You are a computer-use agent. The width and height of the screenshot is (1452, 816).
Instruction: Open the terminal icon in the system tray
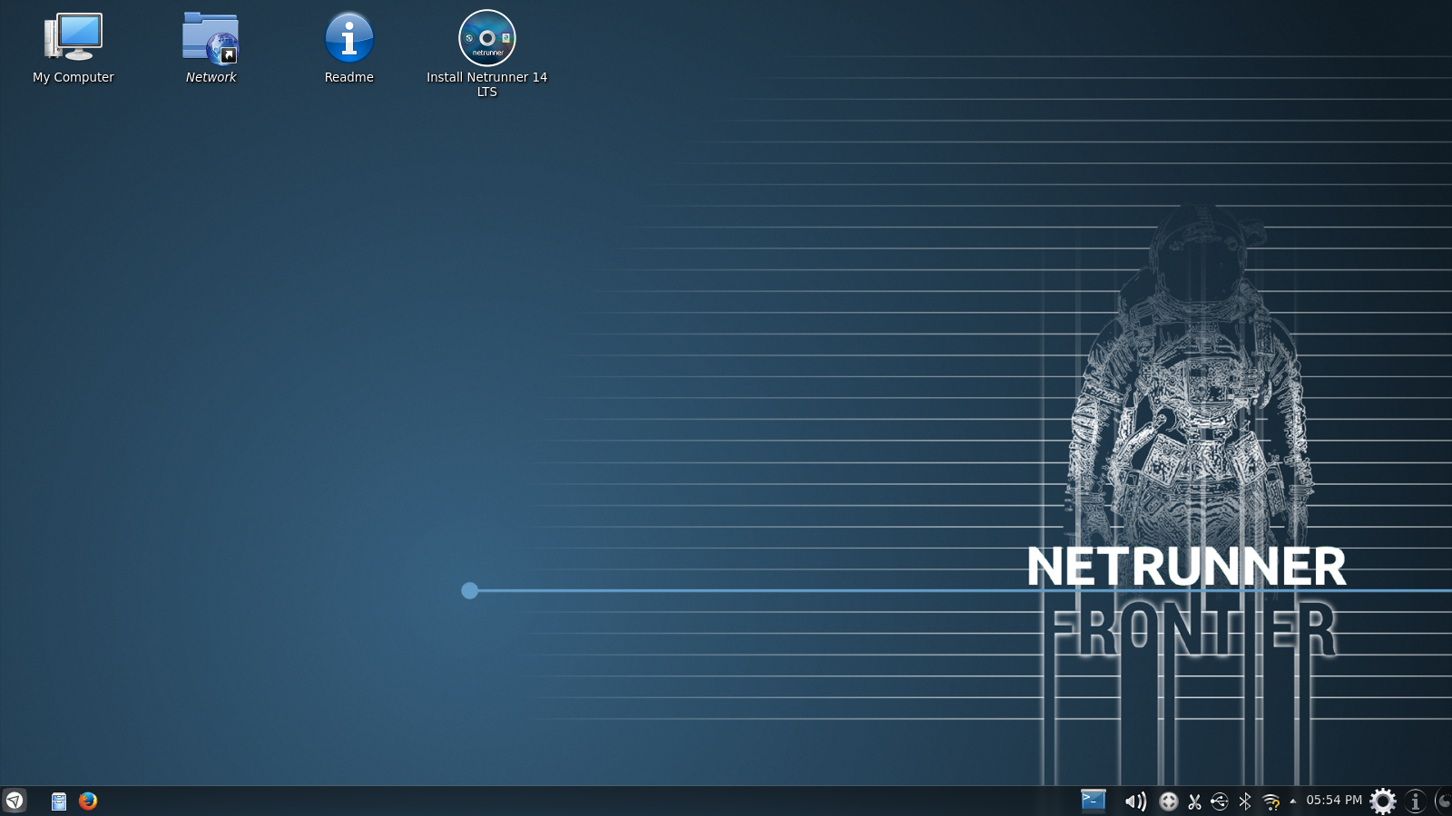pyautogui.click(x=1094, y=801)
